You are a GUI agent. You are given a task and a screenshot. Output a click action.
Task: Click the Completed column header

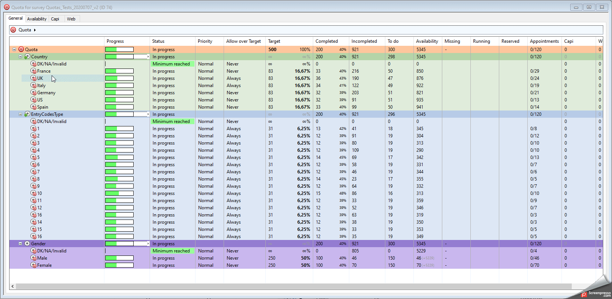pos(331,41)
